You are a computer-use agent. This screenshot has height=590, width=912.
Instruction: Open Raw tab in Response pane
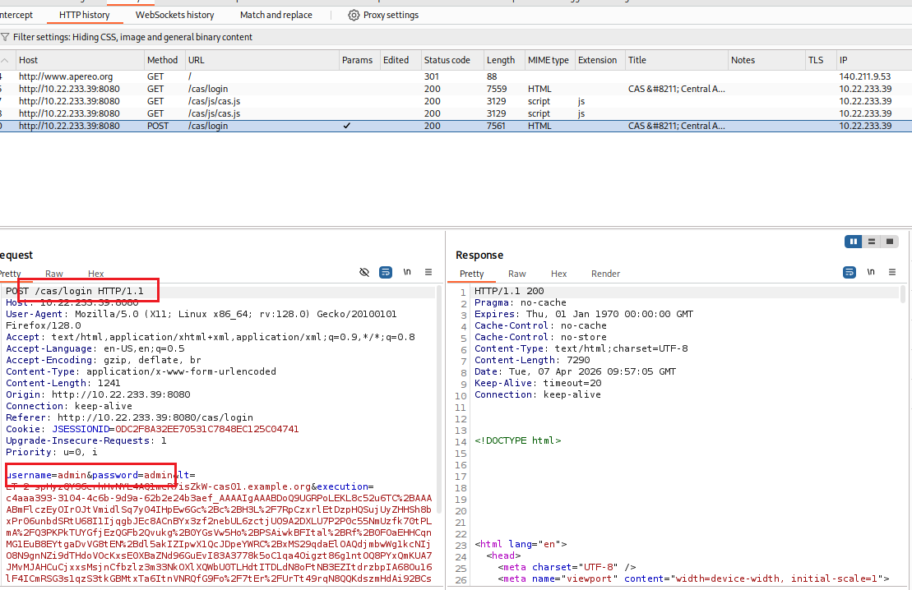click(x=517, y=274)
